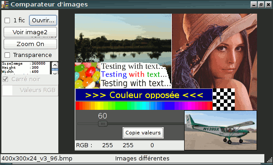Click the slider handle showing 60
Viewport: 273px width, 165px height.
[x=103, y=124]
